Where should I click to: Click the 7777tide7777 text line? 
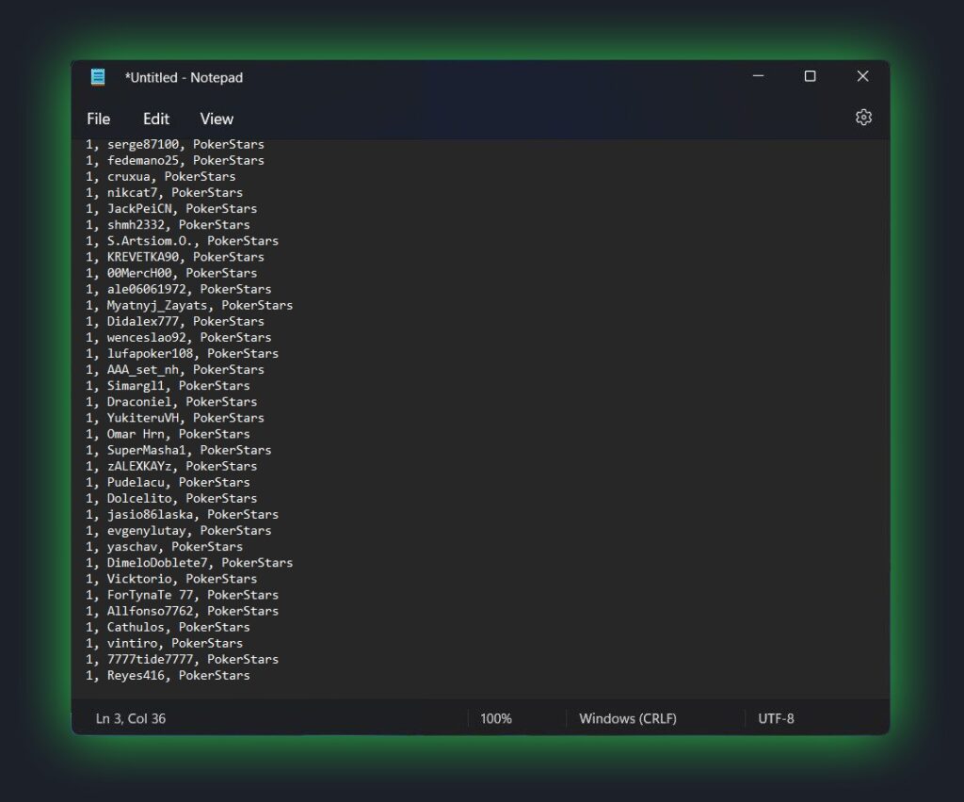point(182,660)
